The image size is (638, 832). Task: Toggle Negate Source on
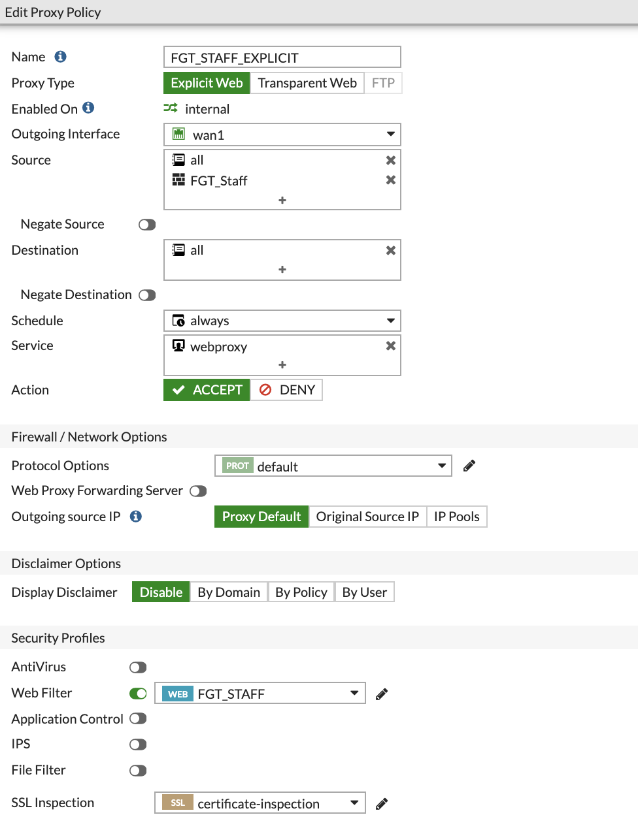click(146, 224)
